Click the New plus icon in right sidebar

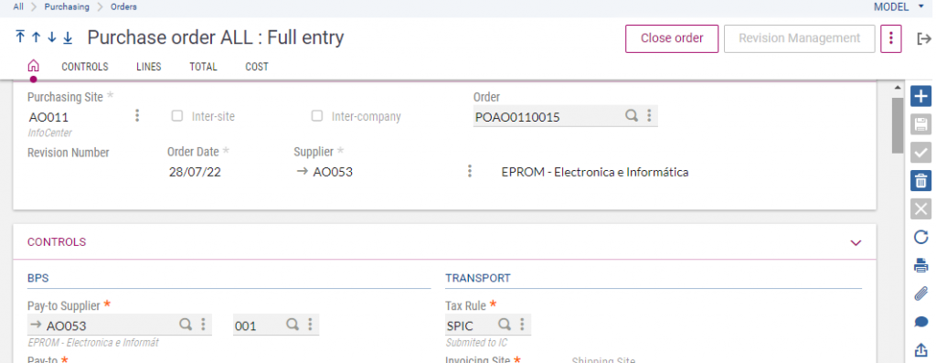[x=921, y=96]
